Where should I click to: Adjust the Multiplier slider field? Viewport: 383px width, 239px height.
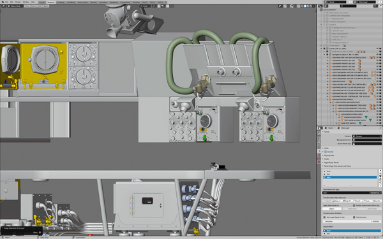[x=352, y=221]
